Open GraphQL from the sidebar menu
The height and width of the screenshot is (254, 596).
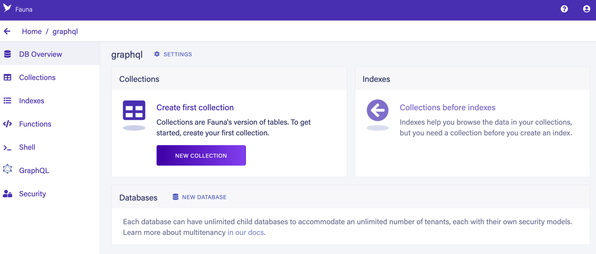click(34, 171)
